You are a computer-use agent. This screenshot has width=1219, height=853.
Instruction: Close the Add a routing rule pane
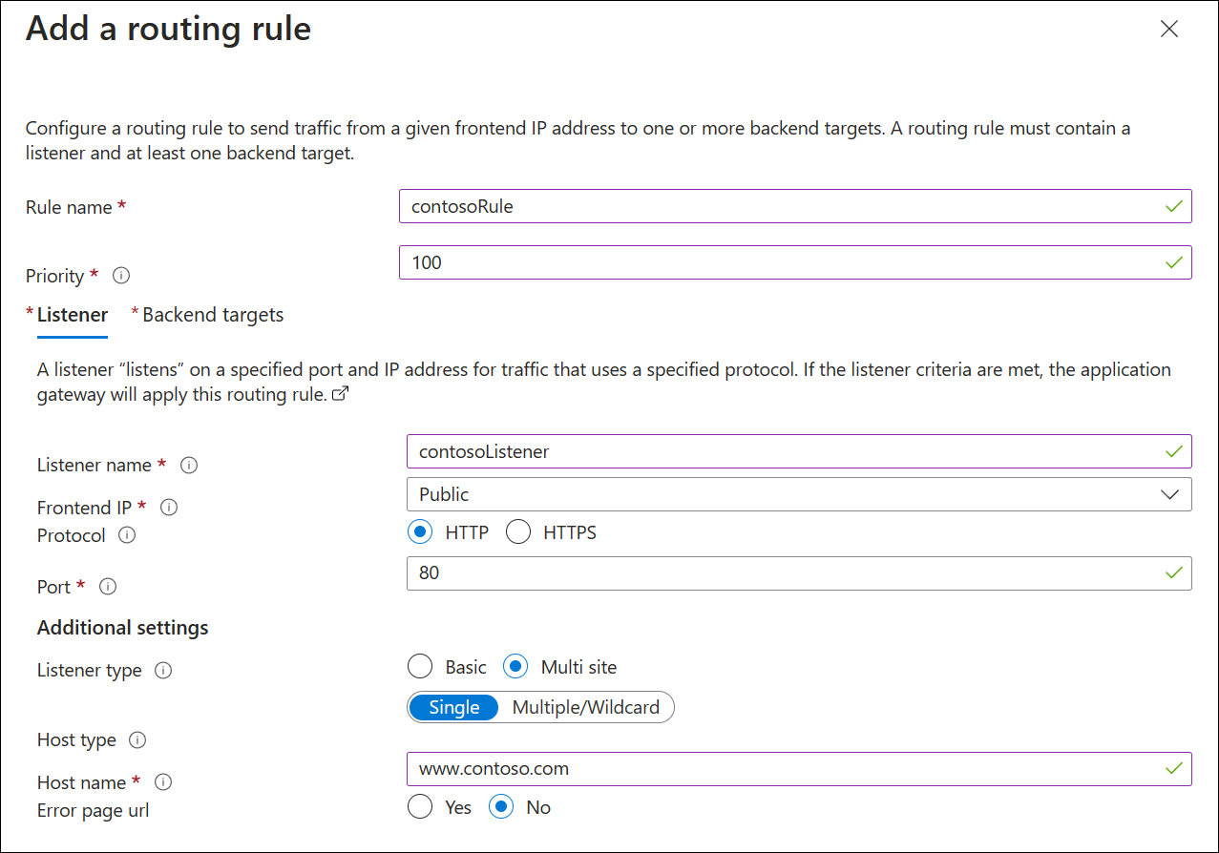click(x=1169, y=29)
